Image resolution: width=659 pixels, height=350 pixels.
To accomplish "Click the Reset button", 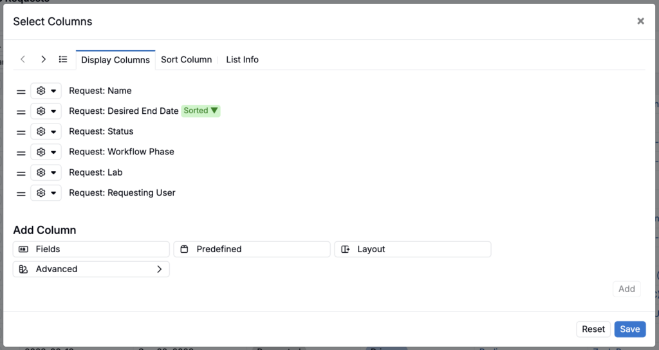I will pos(593,329).
